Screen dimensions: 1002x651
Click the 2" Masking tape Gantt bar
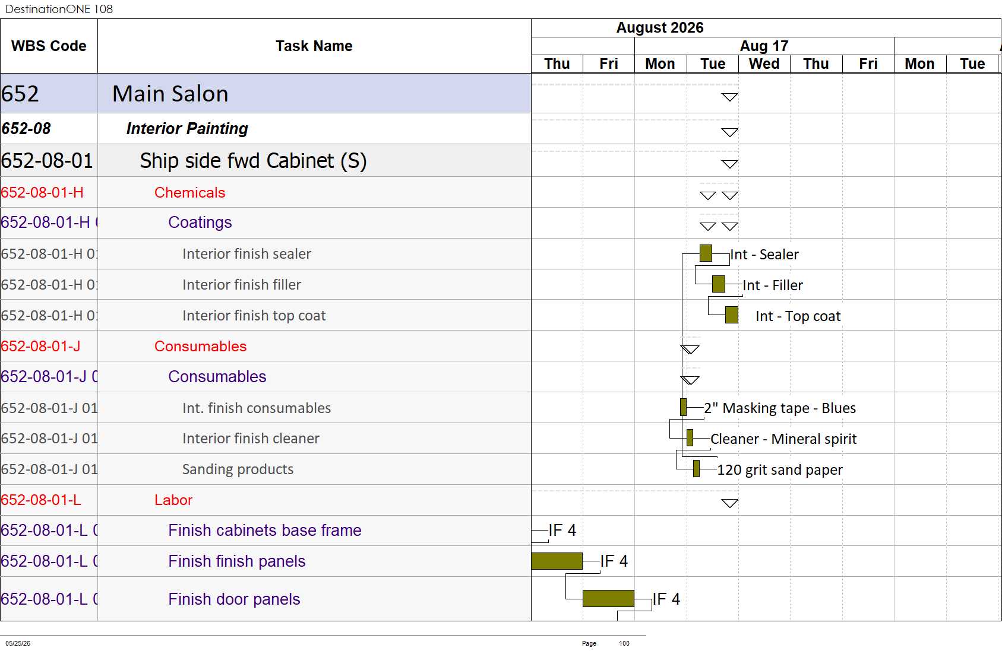point(684,407)
